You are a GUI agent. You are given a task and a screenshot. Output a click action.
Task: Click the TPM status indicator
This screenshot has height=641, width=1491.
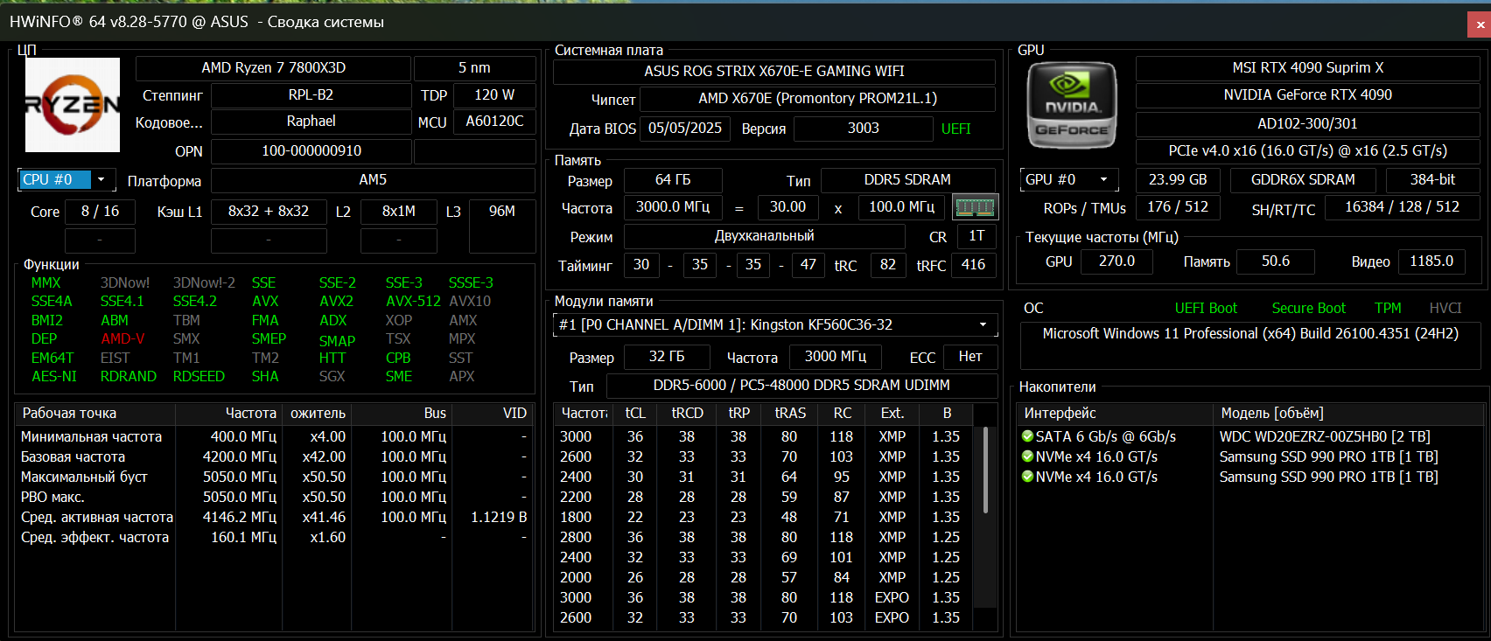(1388, 308)
